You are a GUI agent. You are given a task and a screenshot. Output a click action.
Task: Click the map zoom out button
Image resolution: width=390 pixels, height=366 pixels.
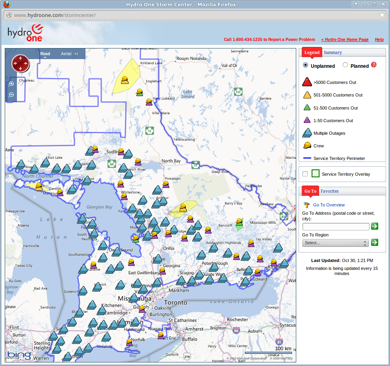tap(11, 95)
